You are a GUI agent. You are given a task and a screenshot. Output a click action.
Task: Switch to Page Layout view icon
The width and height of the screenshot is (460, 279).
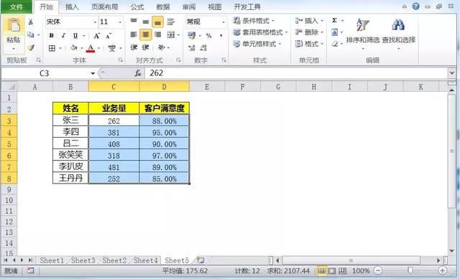(332, 271)
